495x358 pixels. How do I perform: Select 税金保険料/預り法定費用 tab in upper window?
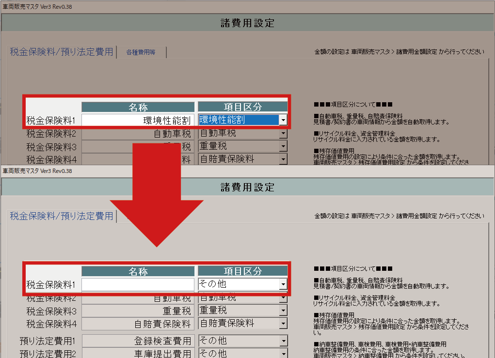coord(62,52)
